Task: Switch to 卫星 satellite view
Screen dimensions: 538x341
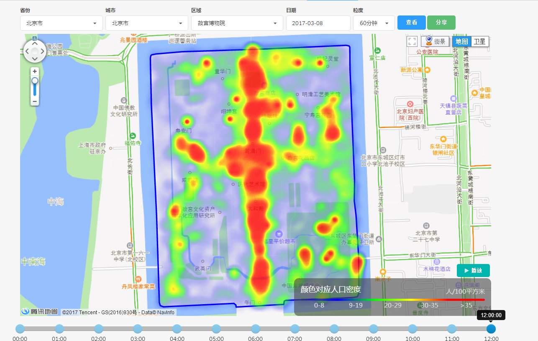Action: coord(479,41)
